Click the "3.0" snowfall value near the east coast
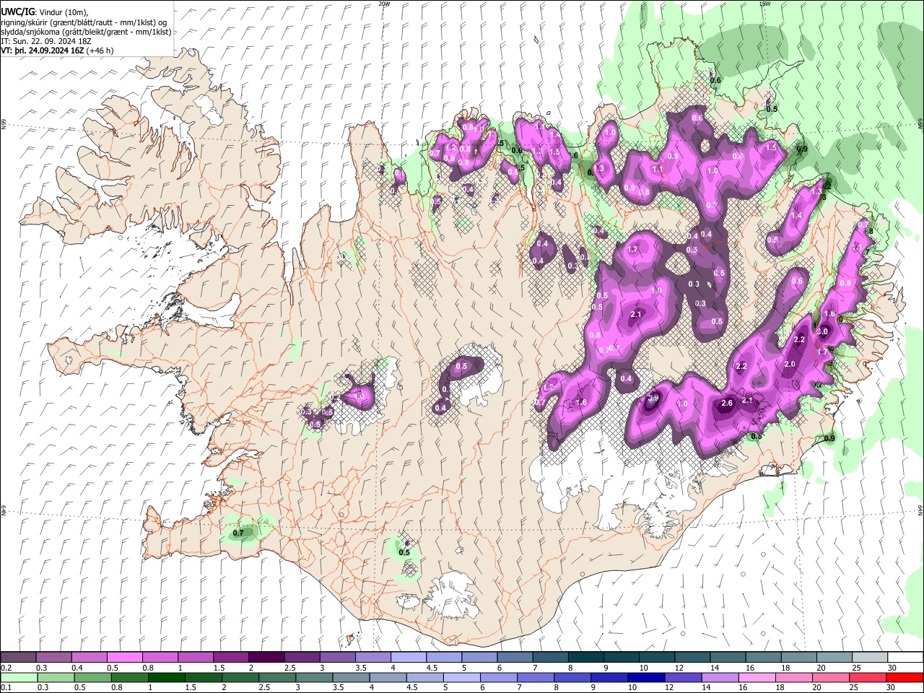This screenshot has height=693, width=924. pos(822,331)
